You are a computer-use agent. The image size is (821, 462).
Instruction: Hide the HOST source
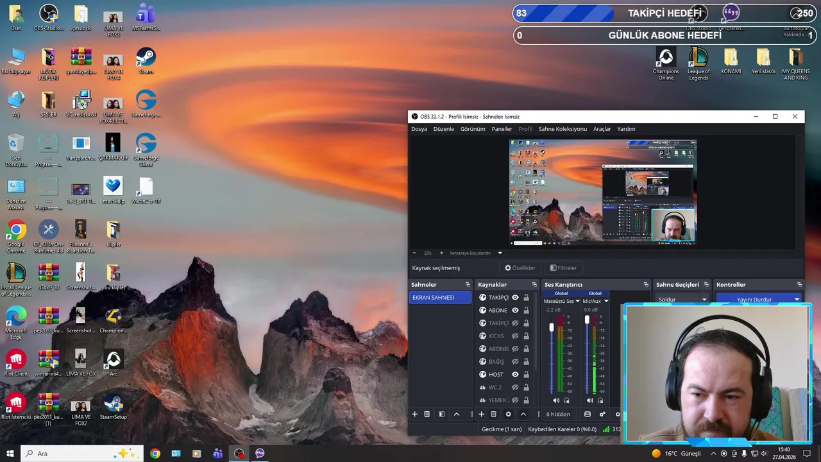point(515,374)
